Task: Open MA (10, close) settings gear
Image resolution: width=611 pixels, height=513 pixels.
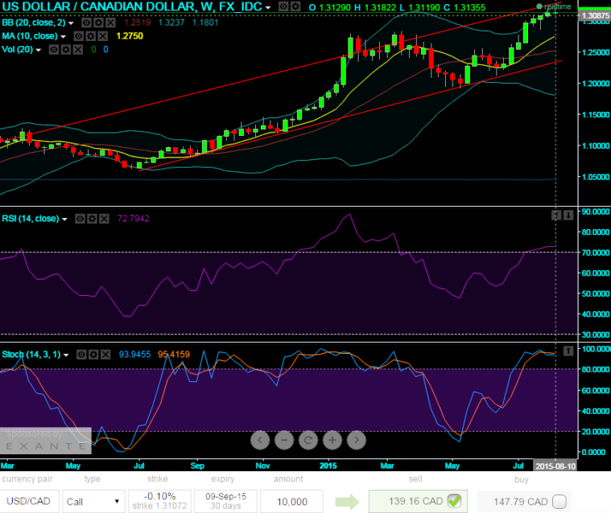Action: coord(91,36)
